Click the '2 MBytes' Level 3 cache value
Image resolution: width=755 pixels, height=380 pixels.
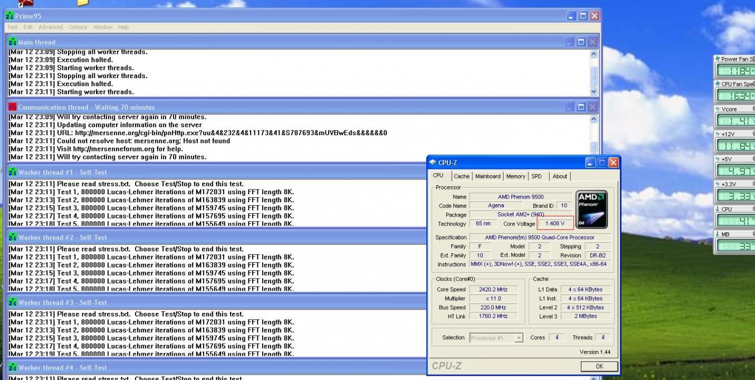click(x=586, y=317)
